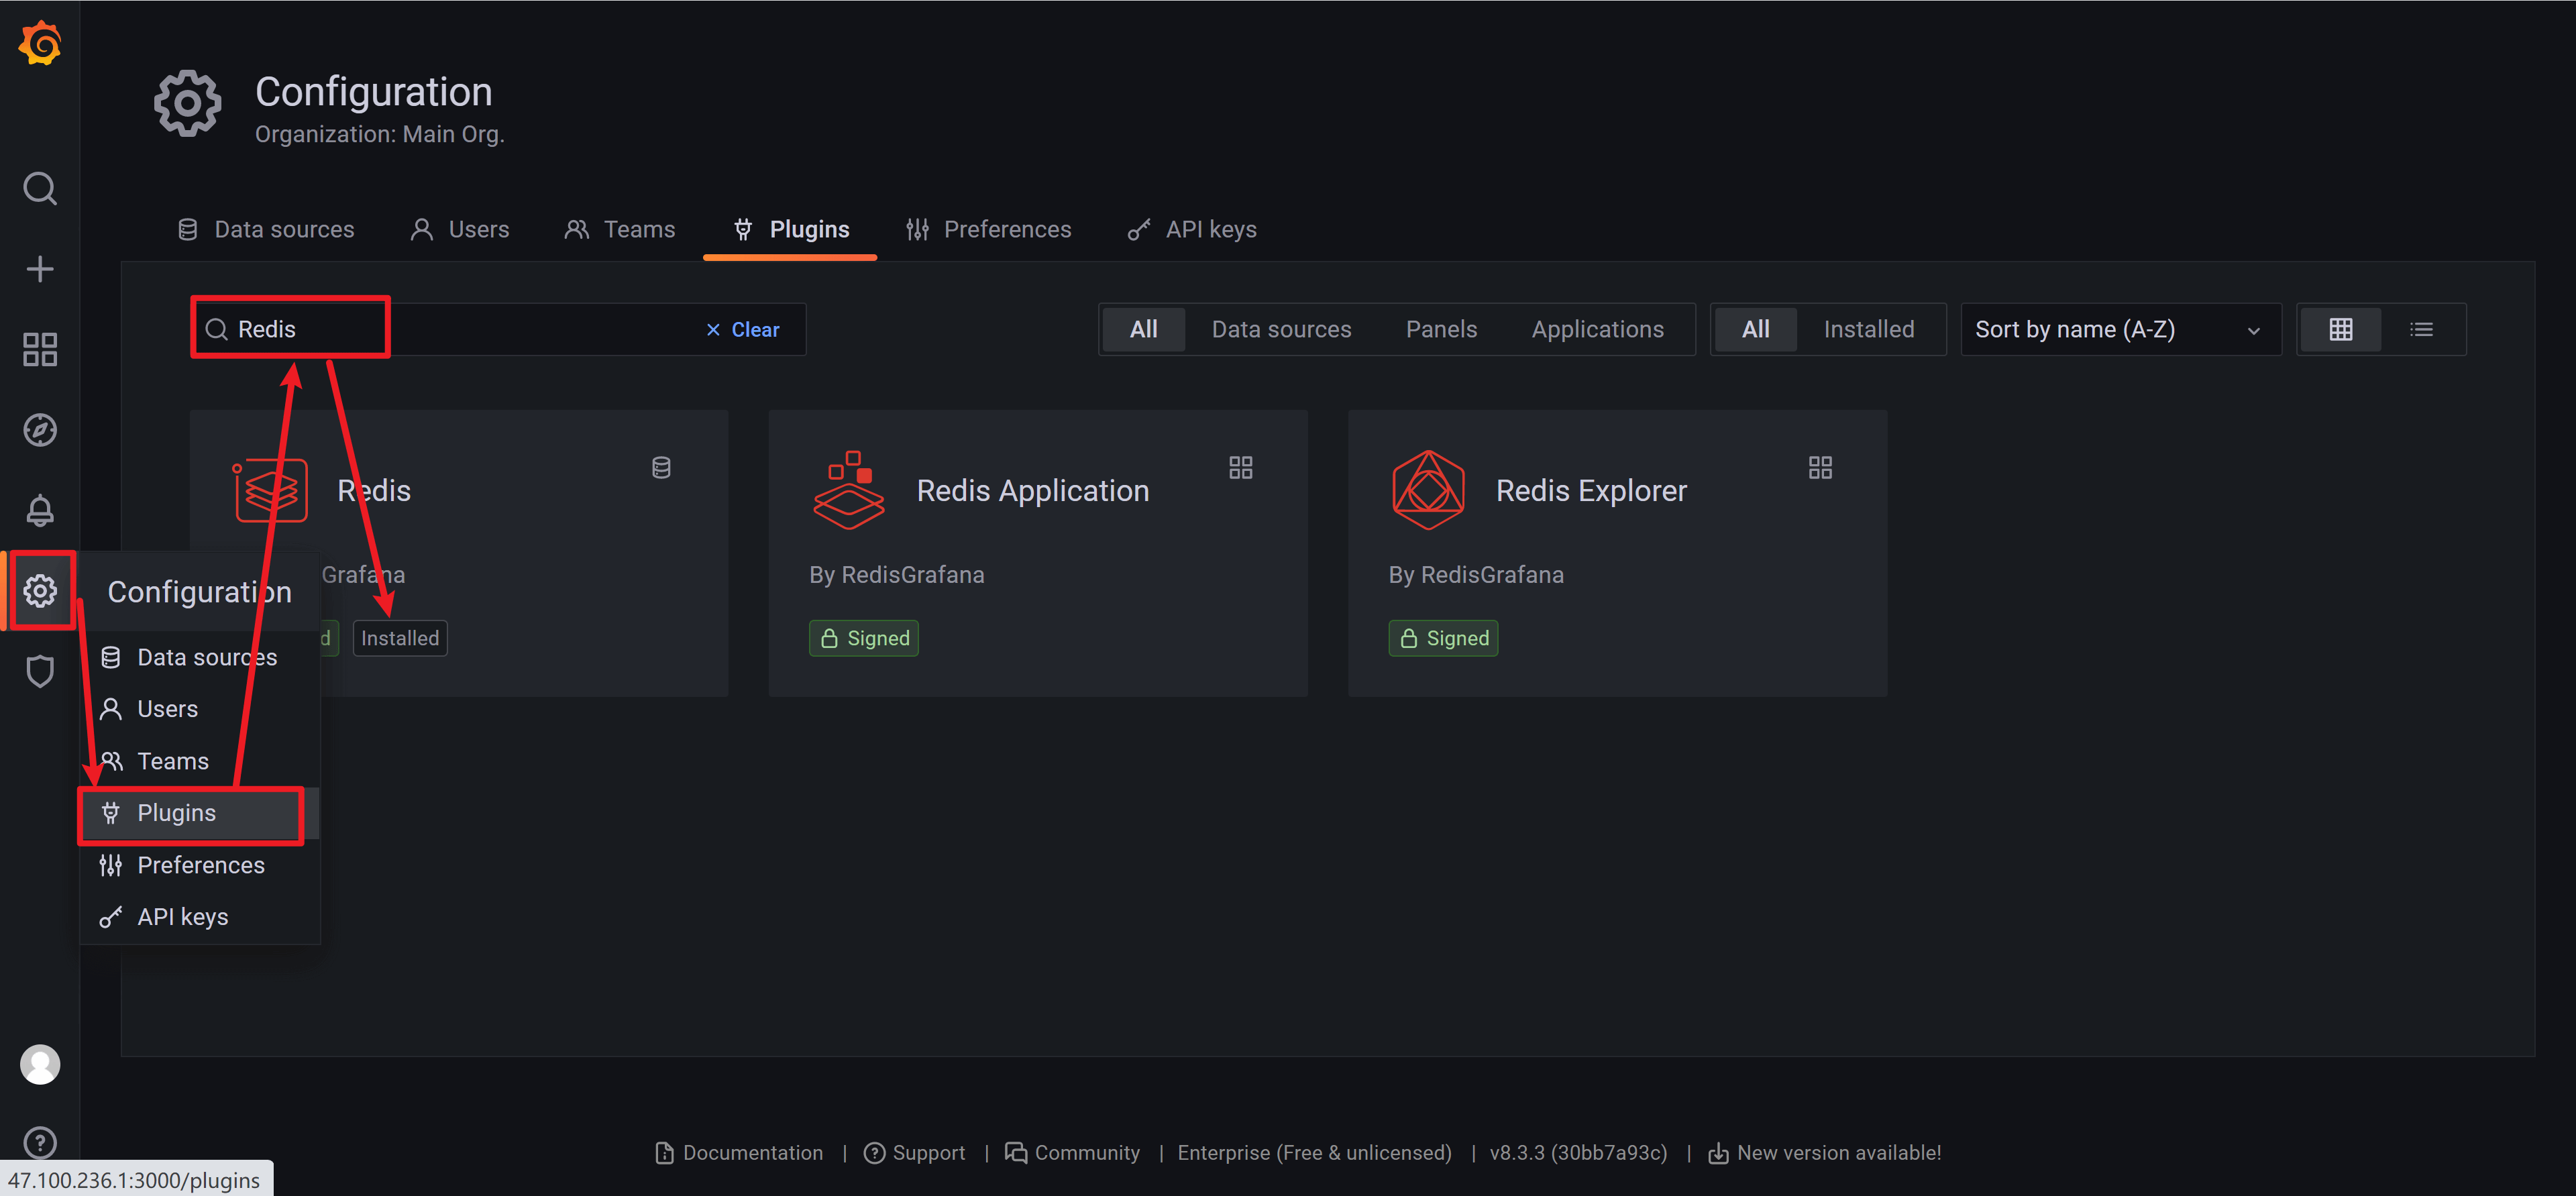Open the Explore compass icon
Image resolution: width=2576 pixels, height=1196 pixels.
[x=40, y=430]
